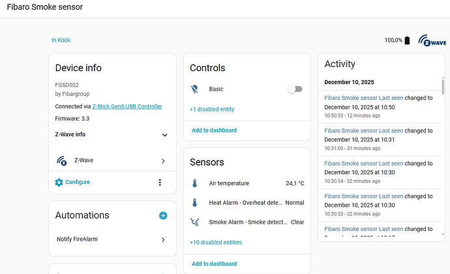450x274 pixels.
Task: Click the Z-Wave logo icon
Action: pyautogui.click(x=432, y=40)
